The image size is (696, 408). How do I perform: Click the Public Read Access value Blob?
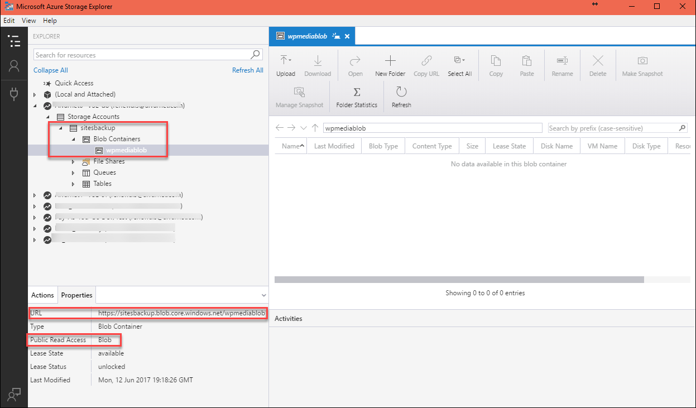(105, 340)
